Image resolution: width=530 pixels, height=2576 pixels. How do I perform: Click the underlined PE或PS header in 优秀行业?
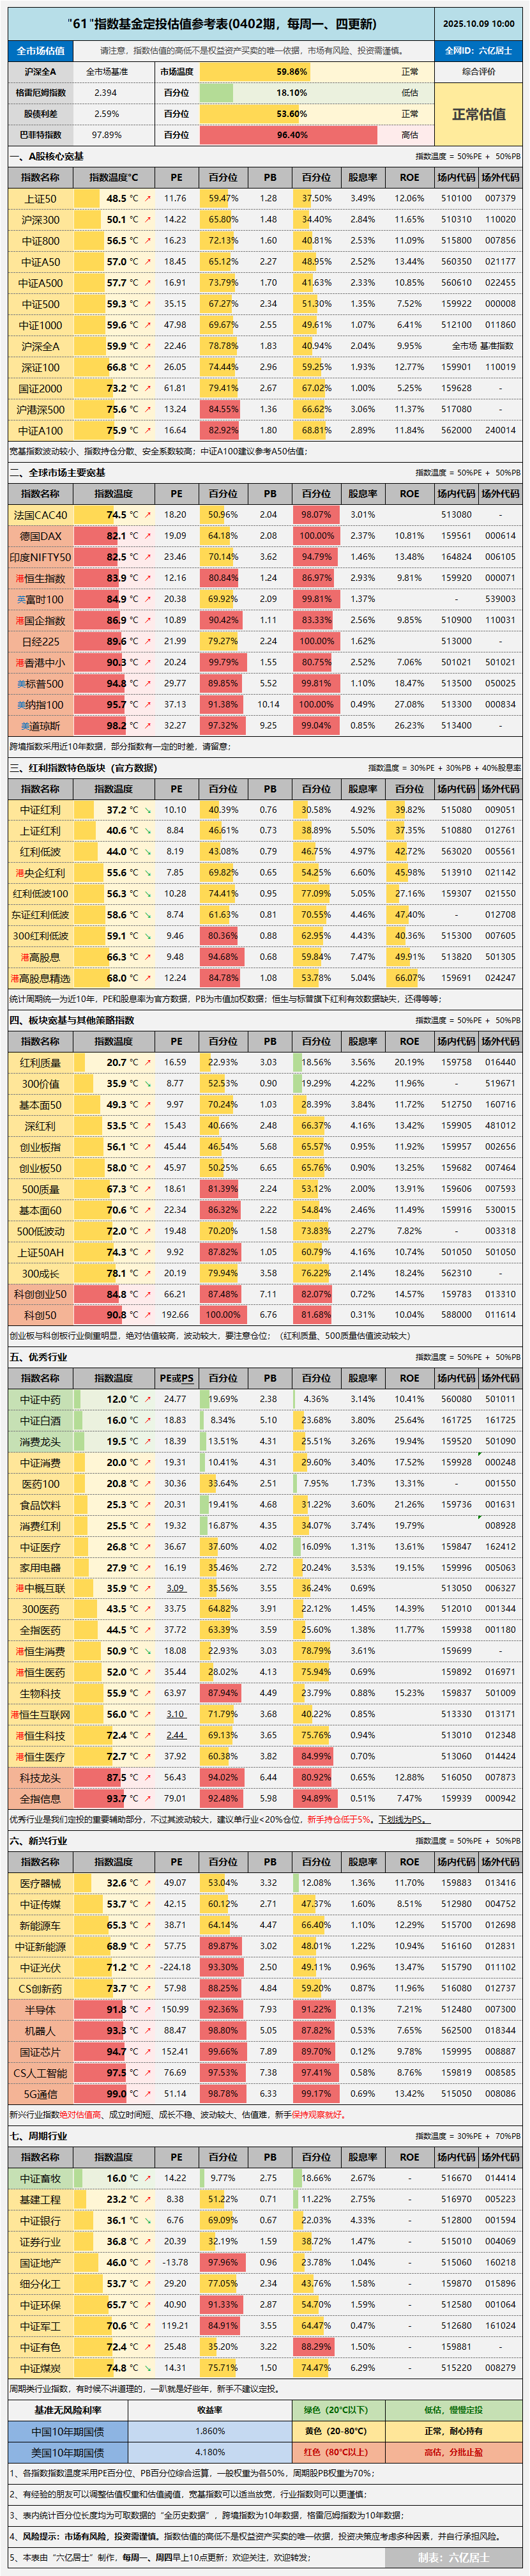[176, 1378]
